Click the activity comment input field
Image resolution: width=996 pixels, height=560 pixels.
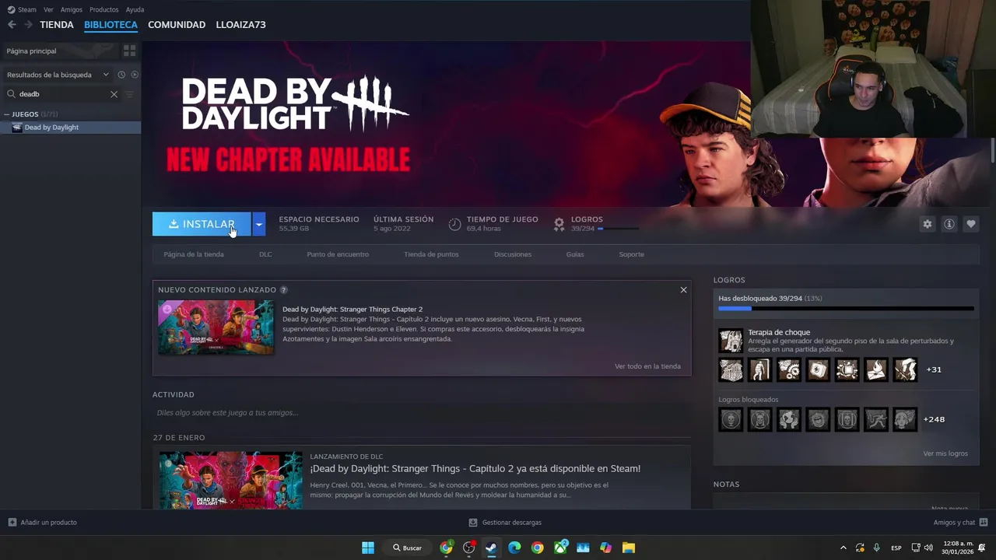(420, 413)
